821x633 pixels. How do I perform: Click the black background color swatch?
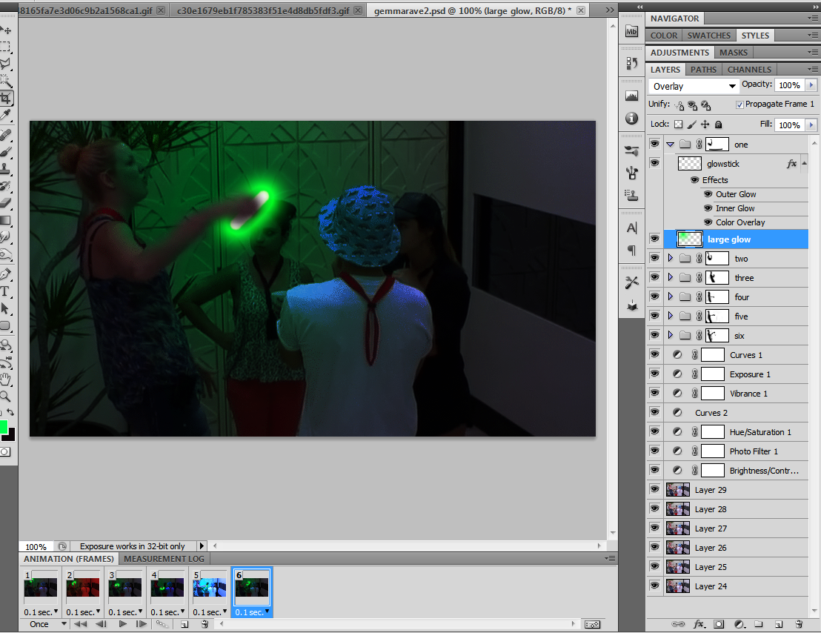point(10,436)
